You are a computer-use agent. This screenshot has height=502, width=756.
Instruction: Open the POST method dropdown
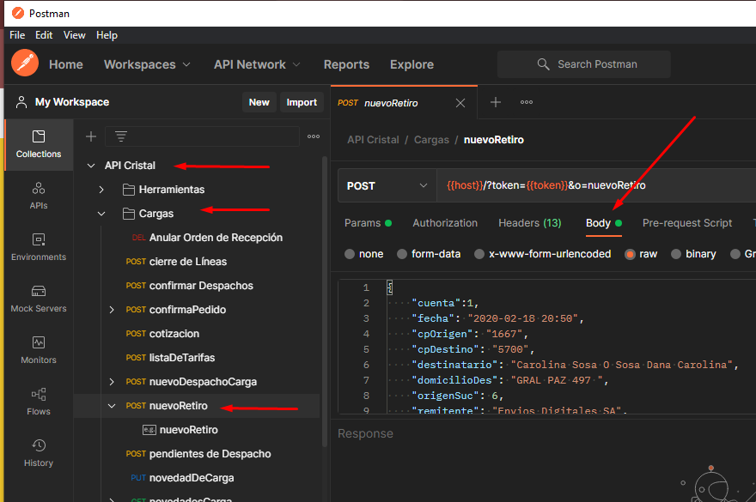[387, 185]
